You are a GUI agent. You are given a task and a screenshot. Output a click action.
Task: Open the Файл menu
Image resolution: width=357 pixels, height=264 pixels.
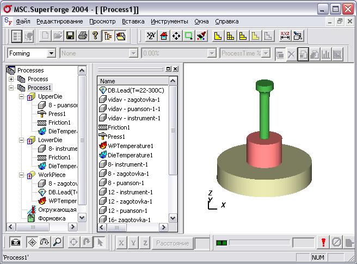point(23,21)
